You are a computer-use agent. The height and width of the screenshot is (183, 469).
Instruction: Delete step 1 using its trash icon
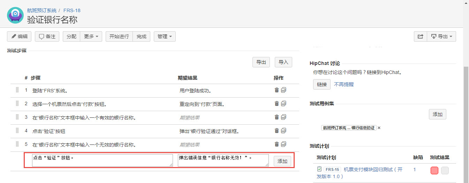pyautogui.click(x=277, y=90)
